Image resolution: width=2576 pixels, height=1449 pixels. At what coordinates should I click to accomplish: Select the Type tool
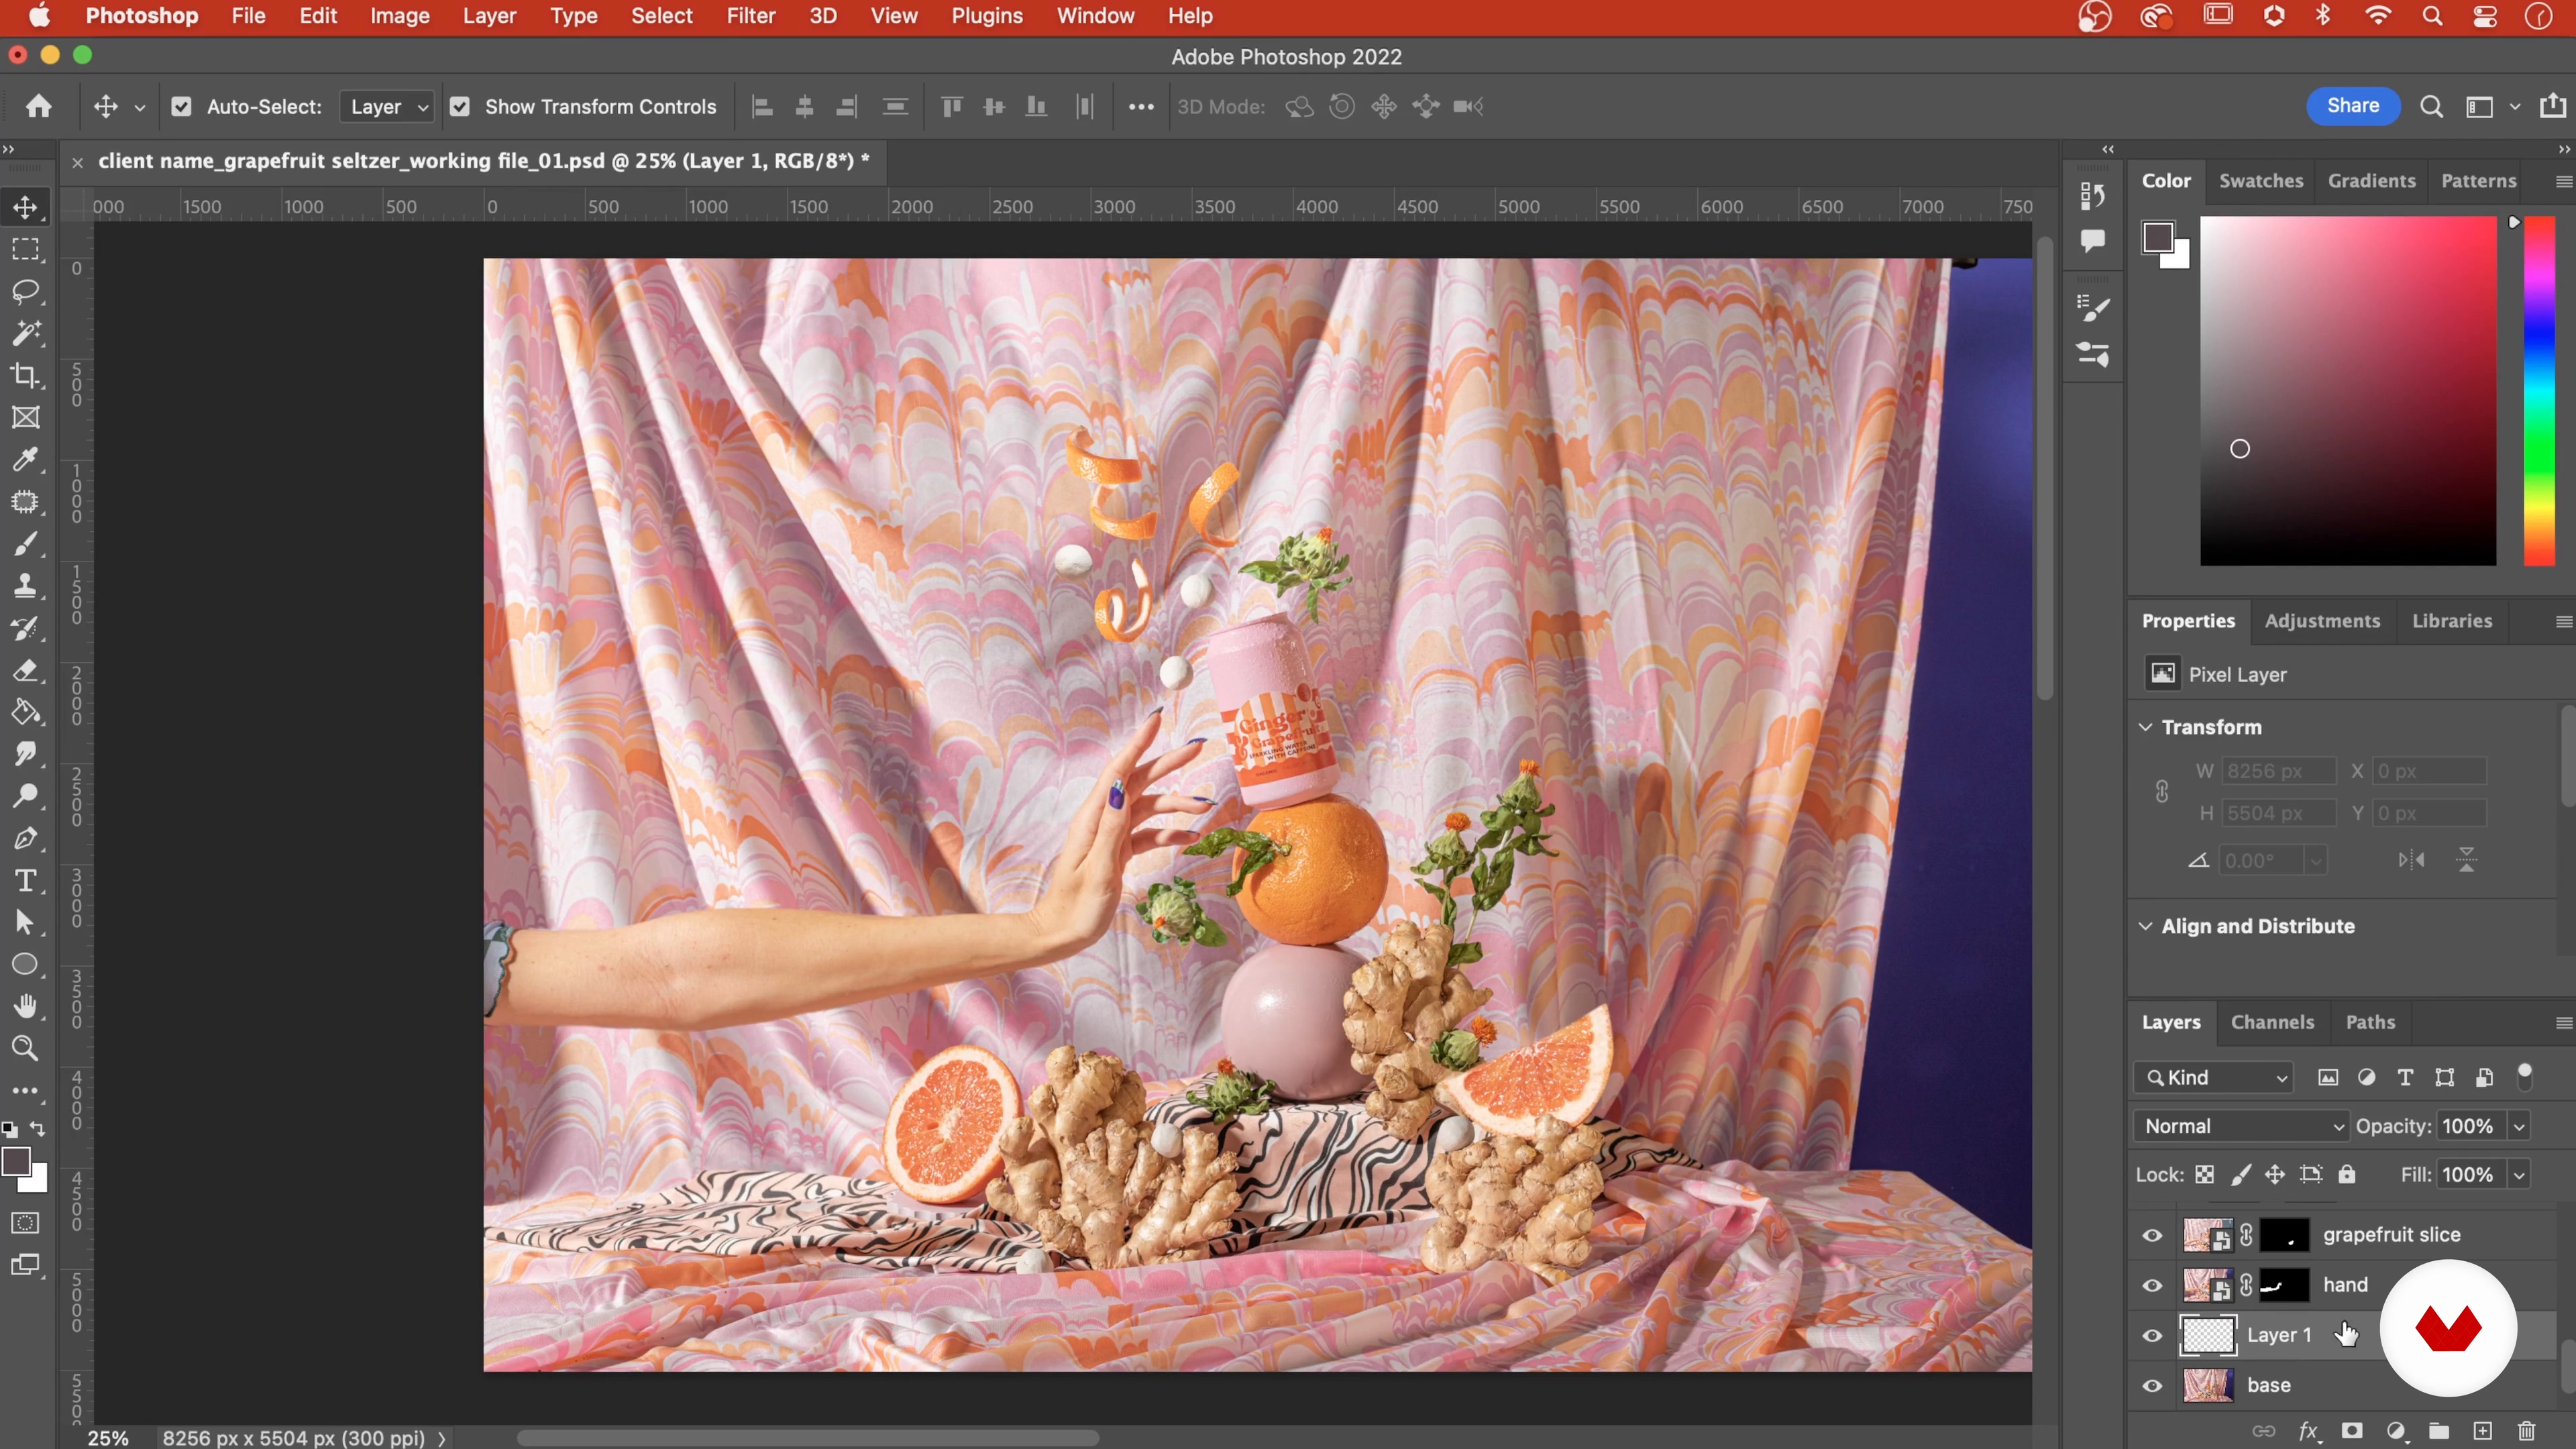coord(26,880)
